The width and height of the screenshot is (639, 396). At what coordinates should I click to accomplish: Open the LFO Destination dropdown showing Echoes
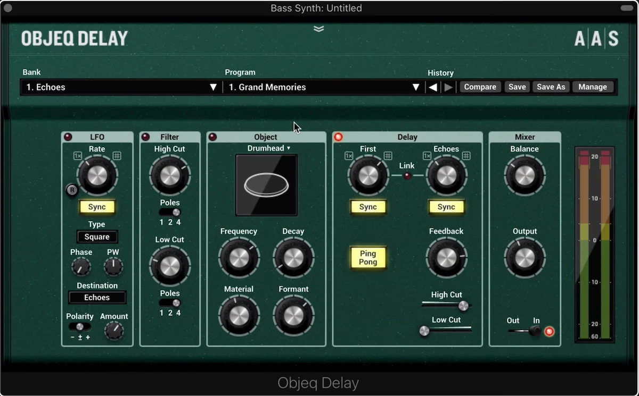coord(97,298)
